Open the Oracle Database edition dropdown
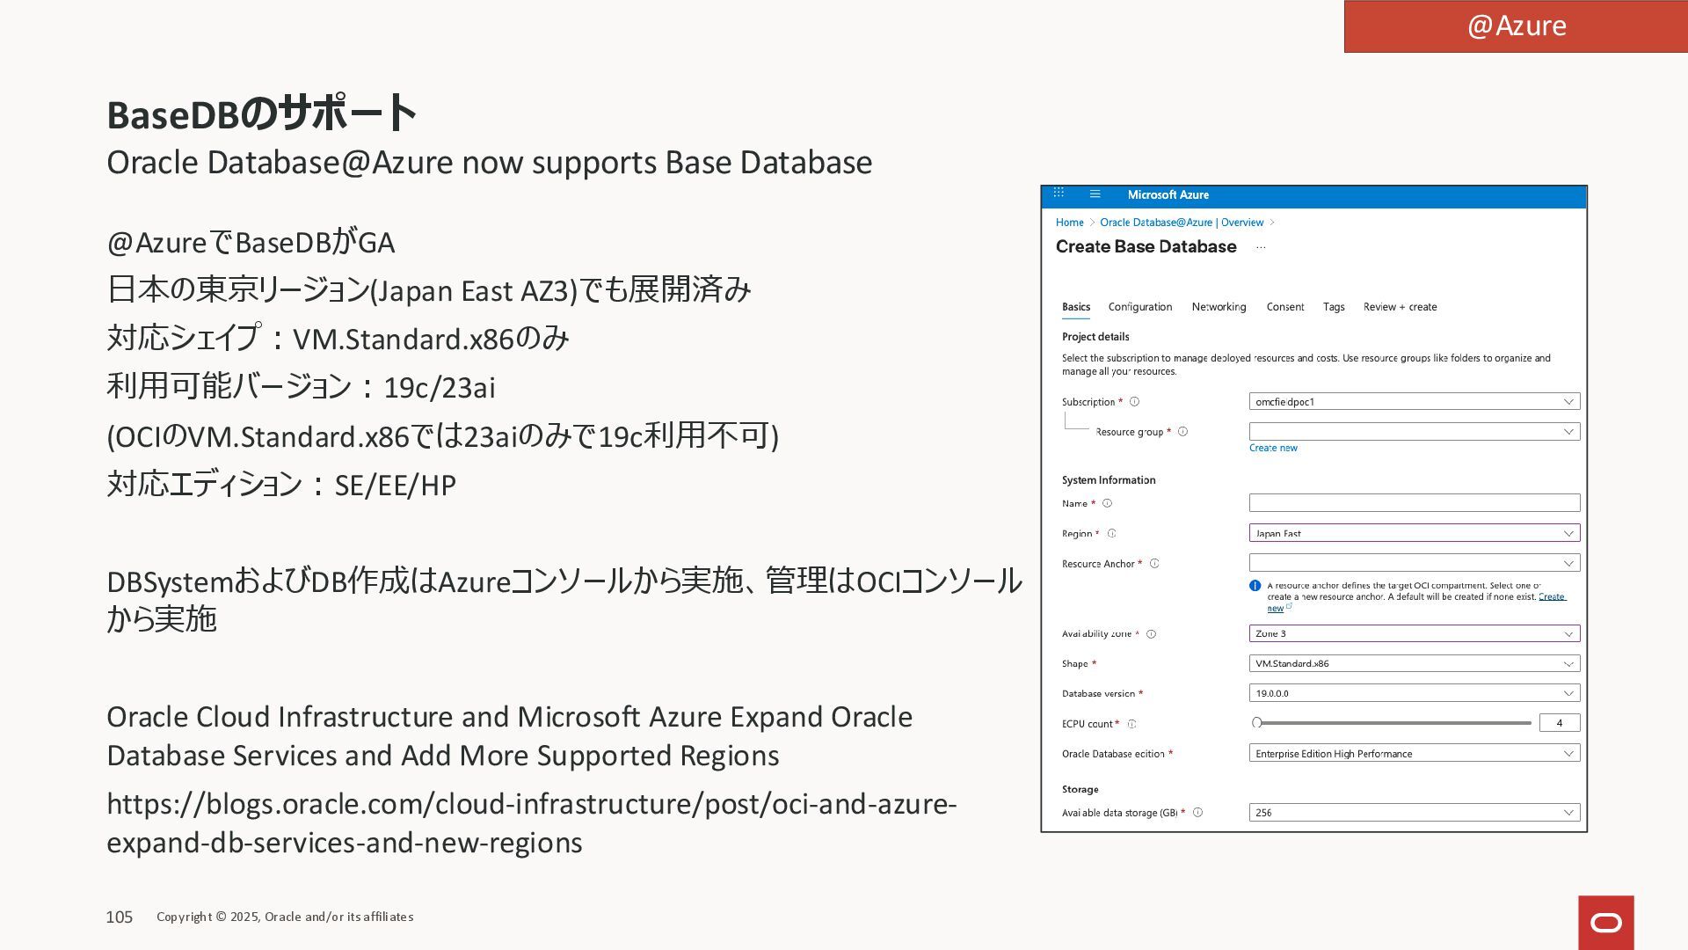The height and width of the screenshot is (950, 1688). pos(1414,754)
